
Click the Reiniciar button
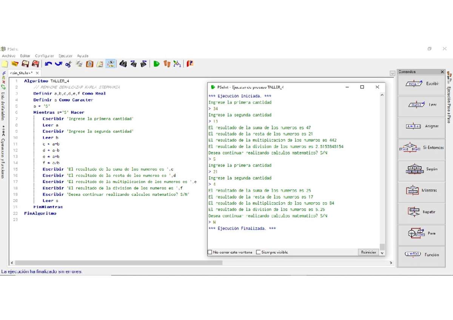click(x=368, y=252)
